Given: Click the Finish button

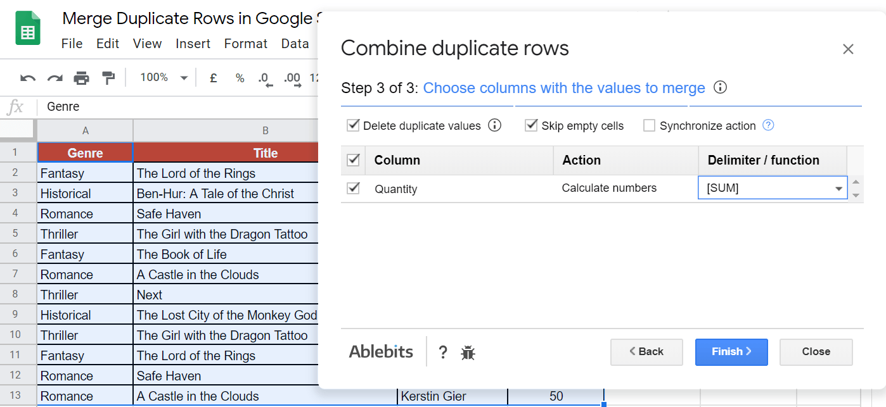Looking at the screenshot, I should [731, 352].
